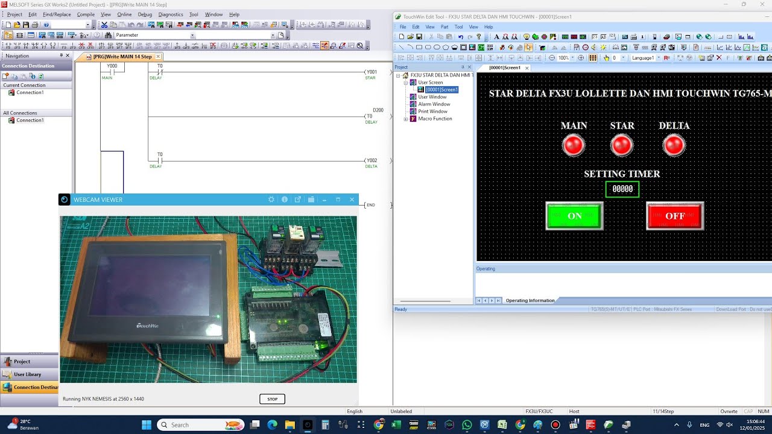The width and height of the screenshot is (772, 434).
Task: Click the STOP button in Webcam Viewer
Action: coord(272,399)
